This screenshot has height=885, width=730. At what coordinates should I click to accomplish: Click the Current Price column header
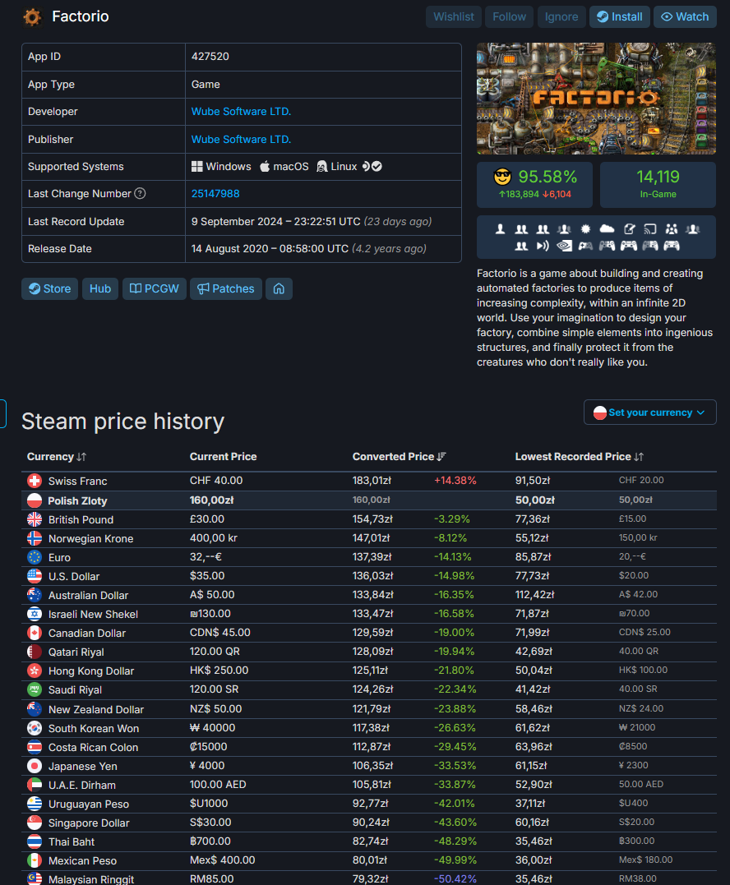[x=223, y=457]
